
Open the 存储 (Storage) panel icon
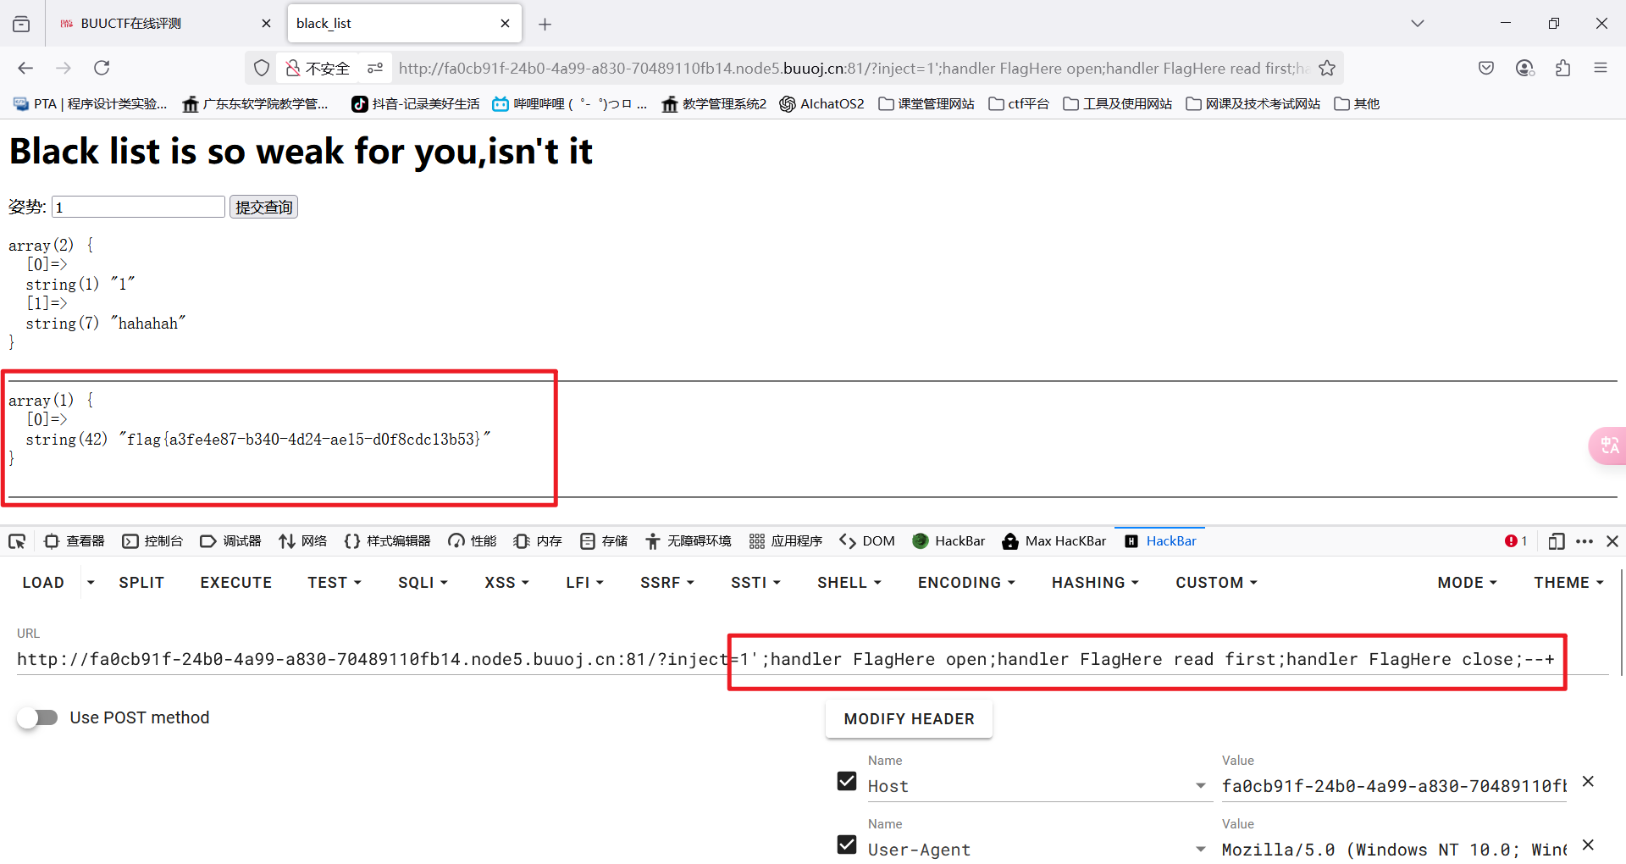(x=603, y=540)
